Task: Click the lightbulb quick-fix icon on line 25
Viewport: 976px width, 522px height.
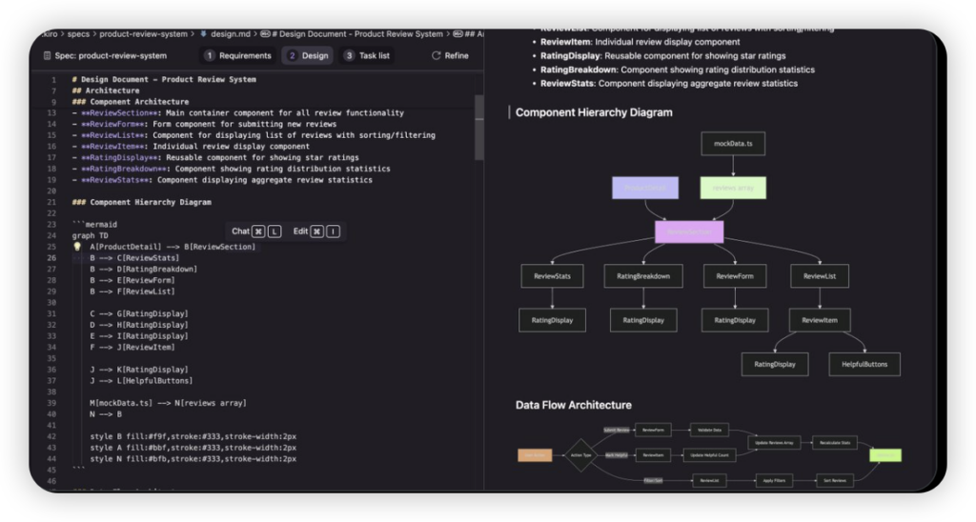Action: coord(77,247)
